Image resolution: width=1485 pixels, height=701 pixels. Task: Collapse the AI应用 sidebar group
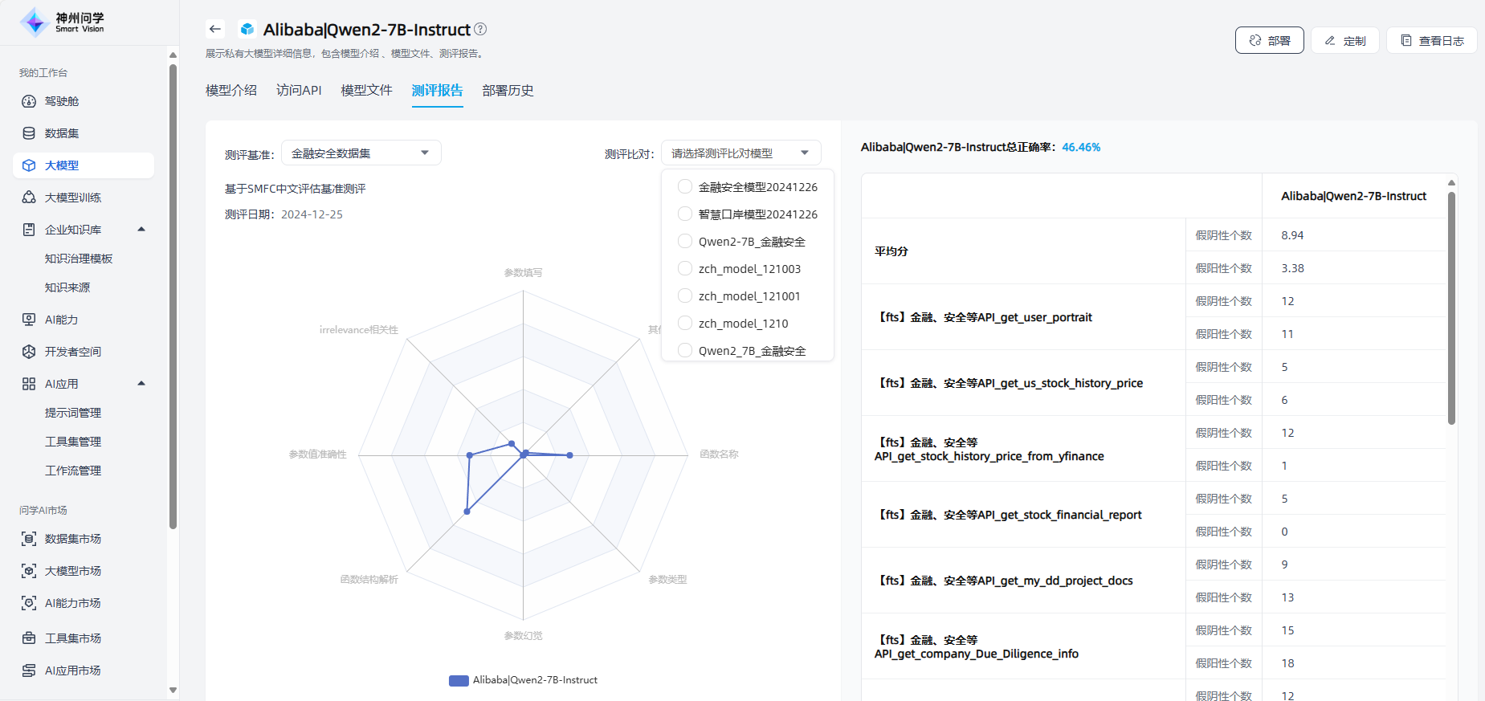click(x=141, y=384)
